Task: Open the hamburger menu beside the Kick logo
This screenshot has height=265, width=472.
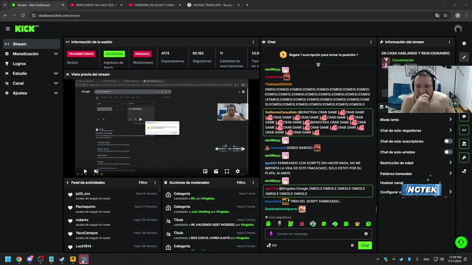Action: [x=8, y=29]
